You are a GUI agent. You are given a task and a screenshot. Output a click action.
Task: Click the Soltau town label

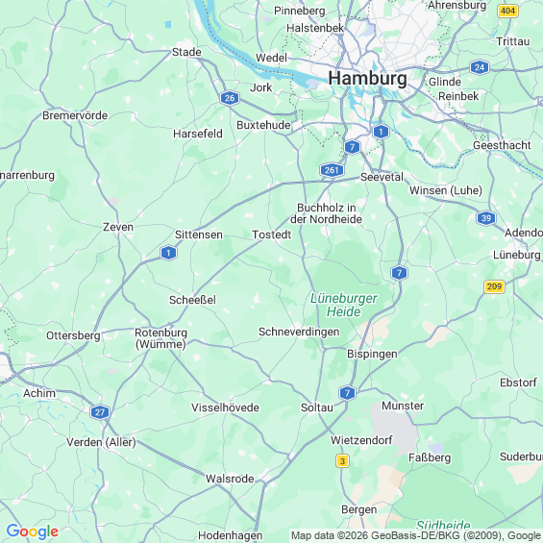click(317, 407)
